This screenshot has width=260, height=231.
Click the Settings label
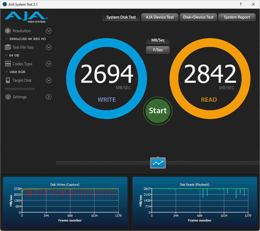20,97
